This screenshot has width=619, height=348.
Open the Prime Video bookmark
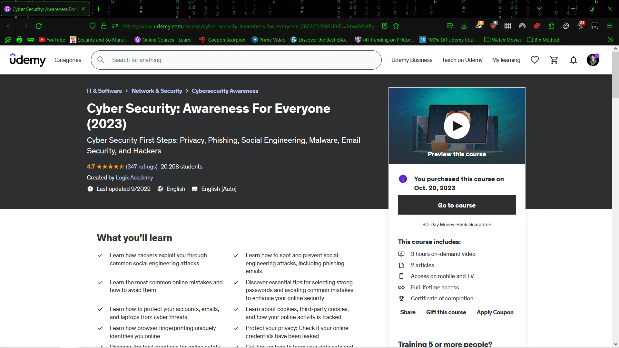coord(269,40)
